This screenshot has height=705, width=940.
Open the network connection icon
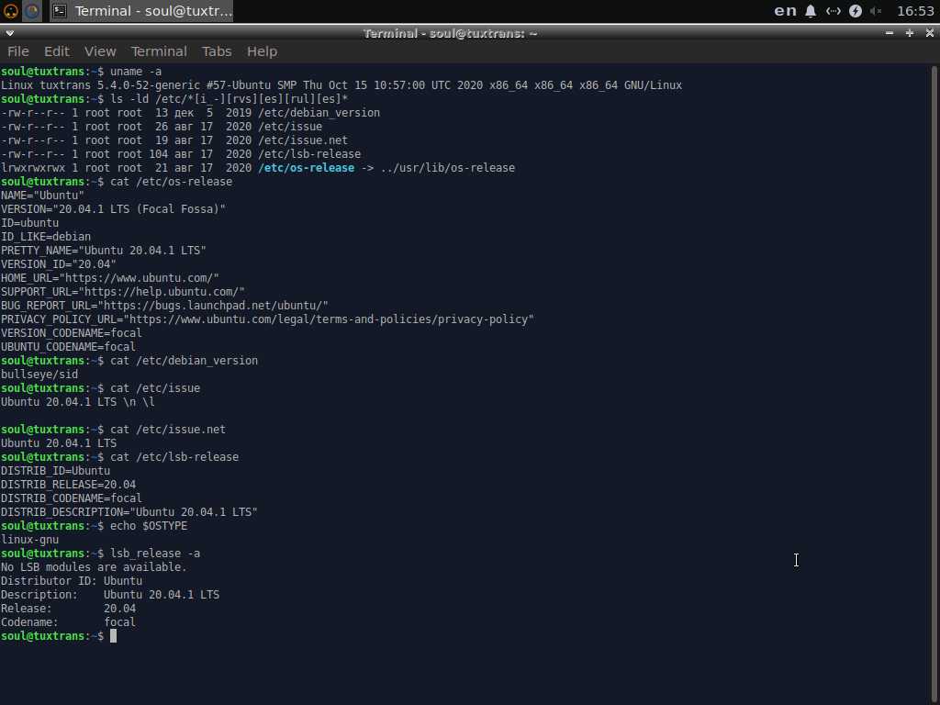(x=834, y=11)
